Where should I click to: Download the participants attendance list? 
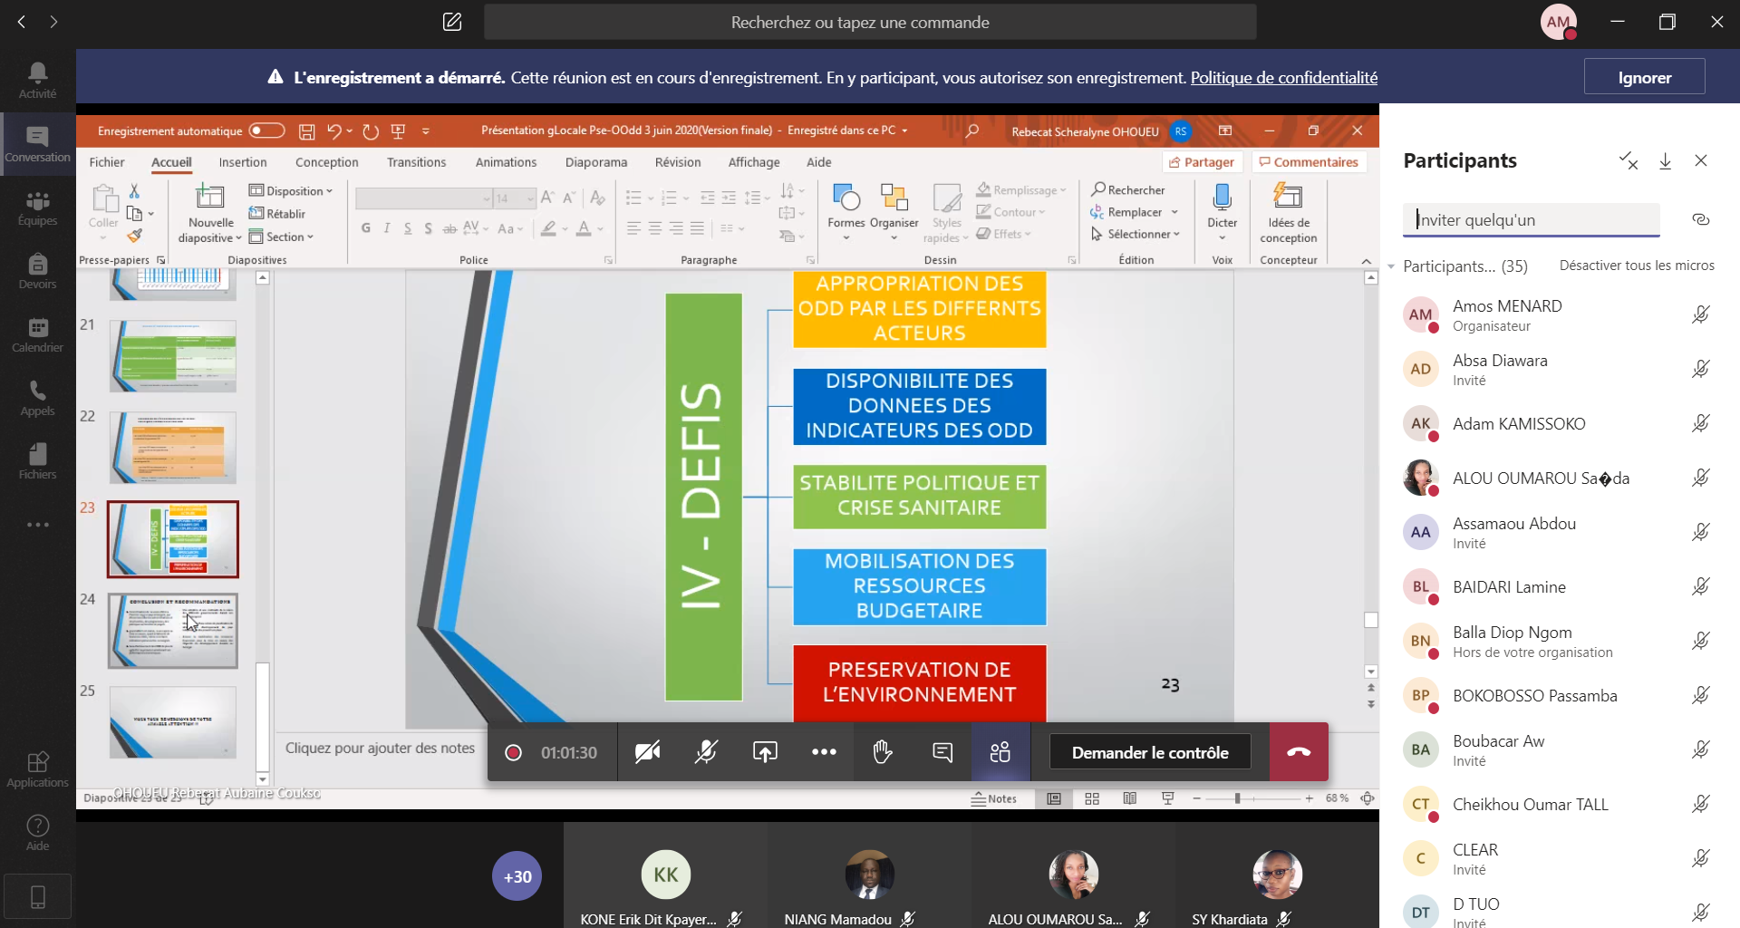click(1665, 161)
